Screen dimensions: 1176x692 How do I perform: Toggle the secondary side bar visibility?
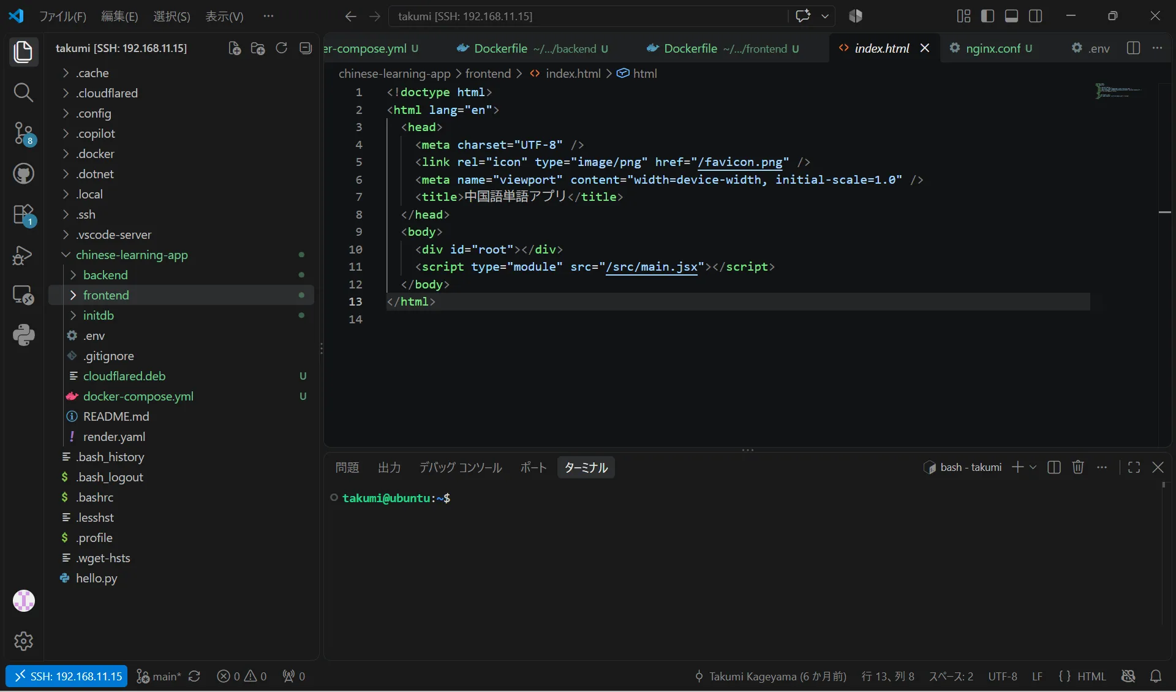1036,16
